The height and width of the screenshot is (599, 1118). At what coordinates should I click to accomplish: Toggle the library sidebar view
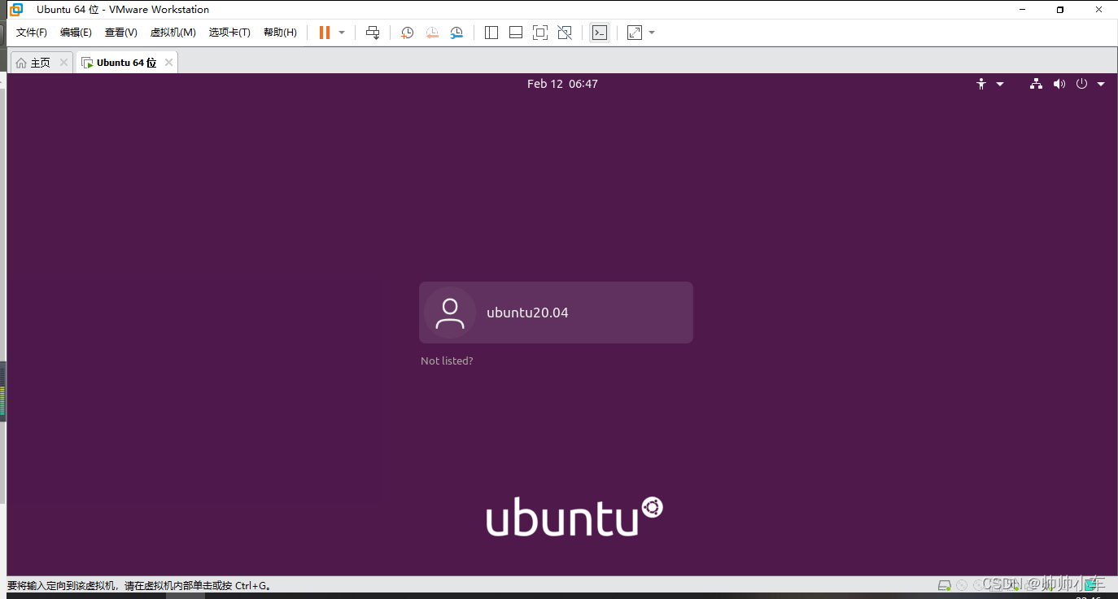[x=491, y=33]
